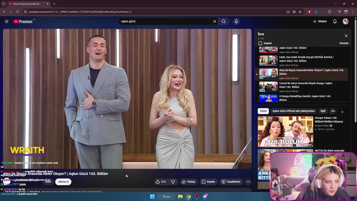The width and height of the screenshot is (357, 201).
Task: Open the Oluştur create menu
Action: coord(320,21)
